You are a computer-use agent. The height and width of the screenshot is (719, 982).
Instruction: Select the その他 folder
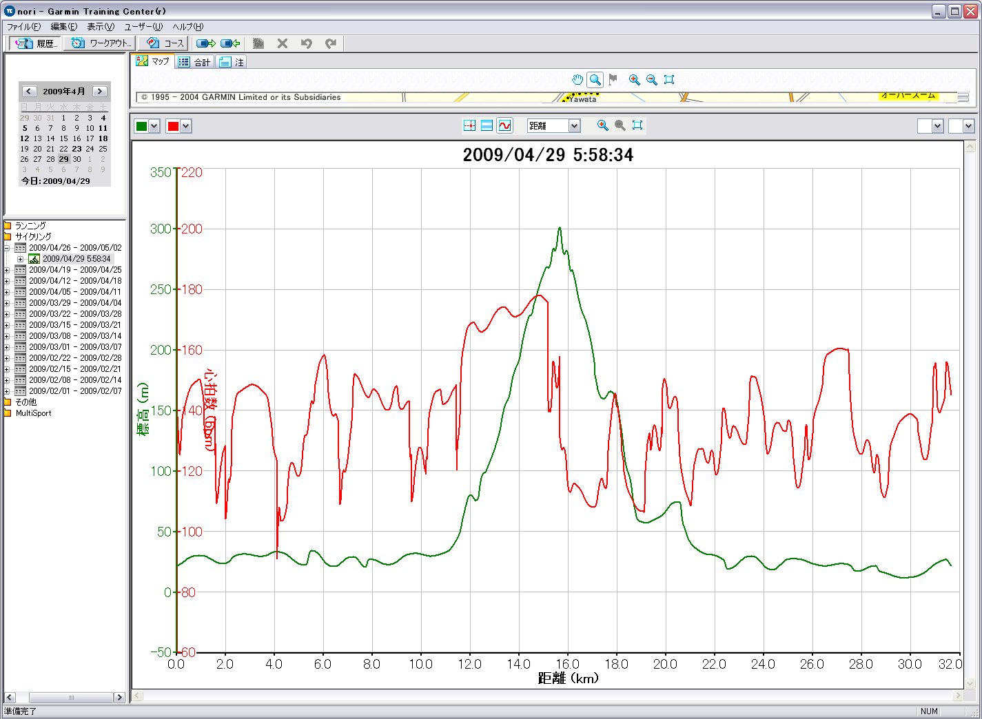[26, 402]
